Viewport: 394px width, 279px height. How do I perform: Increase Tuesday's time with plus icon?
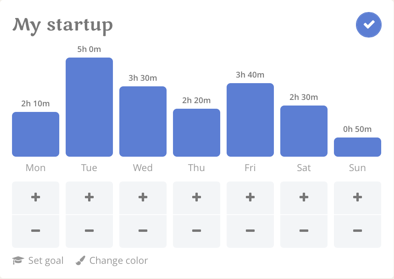(x=89, y=197)
